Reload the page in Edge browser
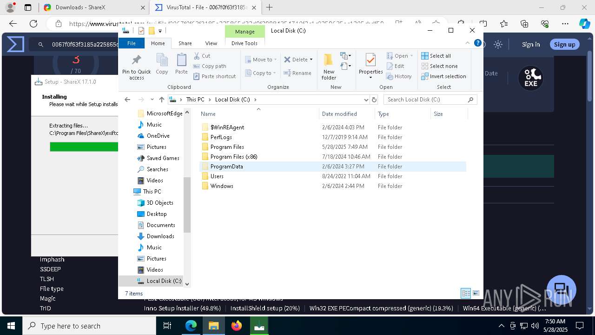The height and width of the screenshot is (335, 595). click(x=33, y=23)
